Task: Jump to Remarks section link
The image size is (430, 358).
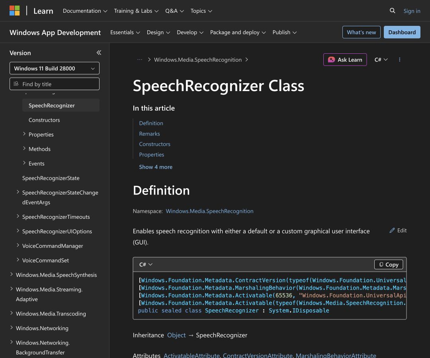Action: click(149, 134)
